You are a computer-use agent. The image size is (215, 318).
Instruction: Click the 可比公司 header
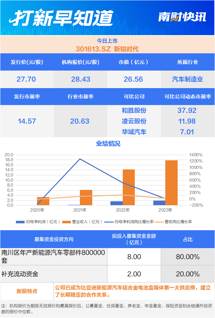click(134, 96)
